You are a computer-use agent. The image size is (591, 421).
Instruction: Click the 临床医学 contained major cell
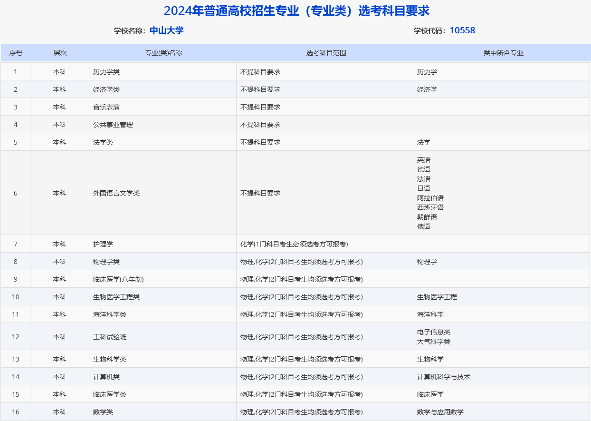click(x=502, y=394)
